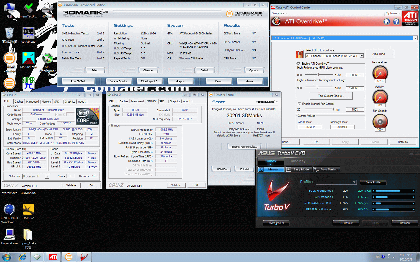The height and width of the screenshot is (262, 420).
Task: Select Graphics tab in right CPU-Z window
Action: click(x=175, y=101)
